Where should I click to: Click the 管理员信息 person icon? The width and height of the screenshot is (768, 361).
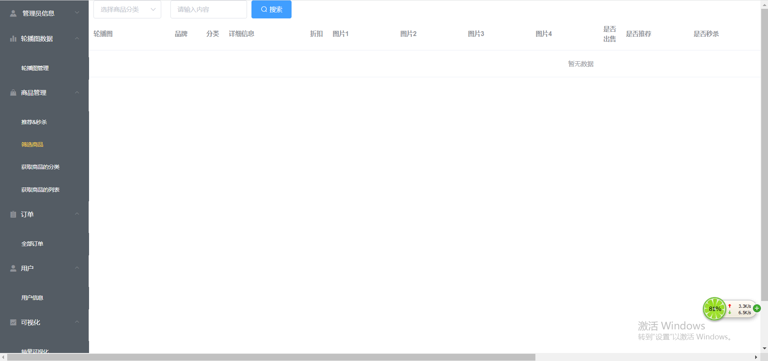tap(13, 13)
